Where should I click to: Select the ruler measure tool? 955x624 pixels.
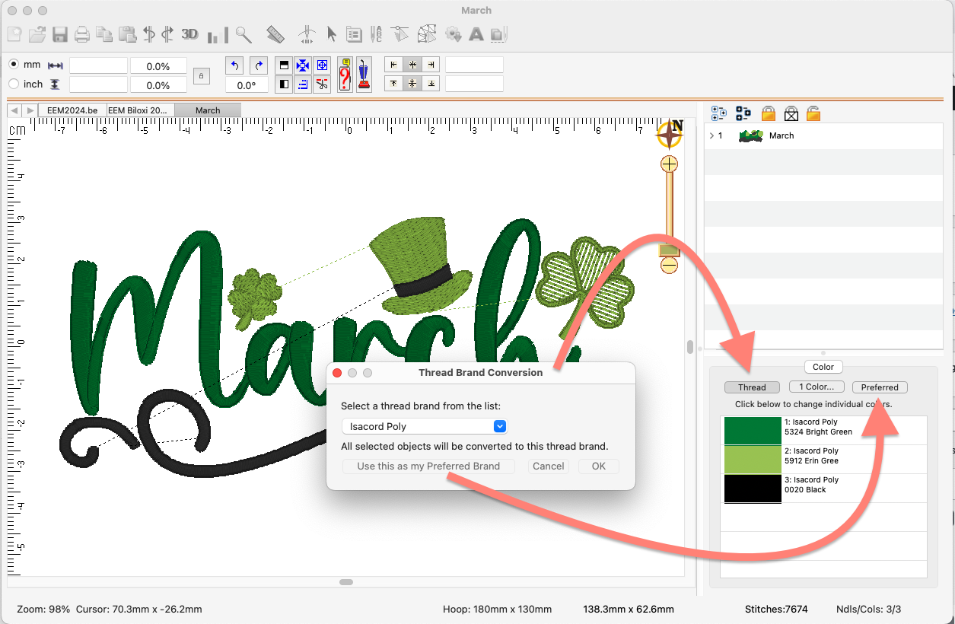coord(275,34)
